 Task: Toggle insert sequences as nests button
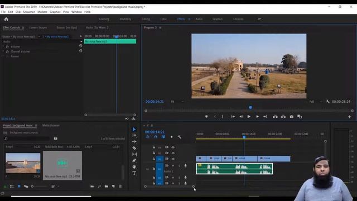(x=148, y=137)
